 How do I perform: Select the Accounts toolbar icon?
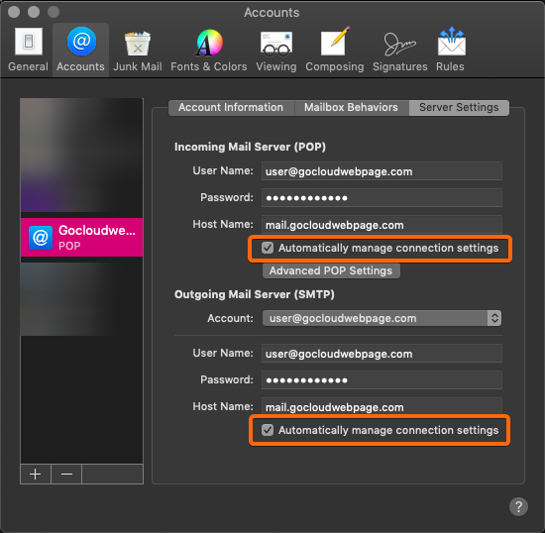(80, 50)
